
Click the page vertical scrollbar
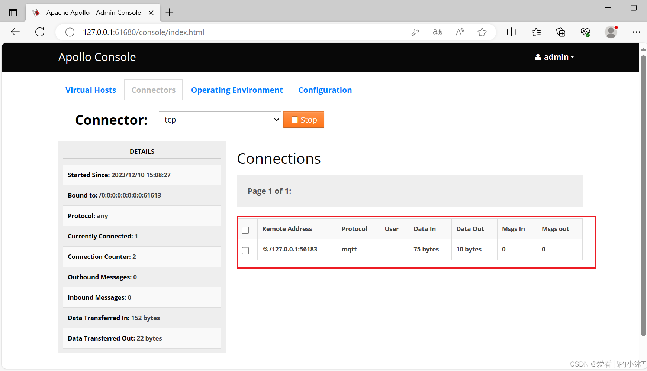[x=643, y=195]
